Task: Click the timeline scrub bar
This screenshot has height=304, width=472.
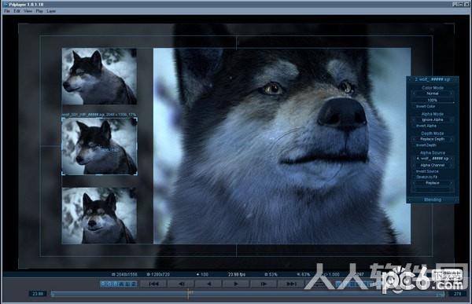Action: [x=248, y=294]
